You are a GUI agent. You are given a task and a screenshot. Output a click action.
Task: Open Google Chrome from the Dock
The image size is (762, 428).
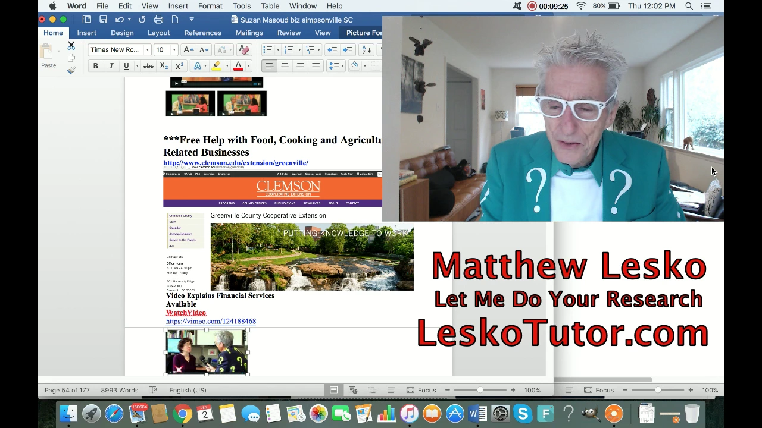pos(183,414)
